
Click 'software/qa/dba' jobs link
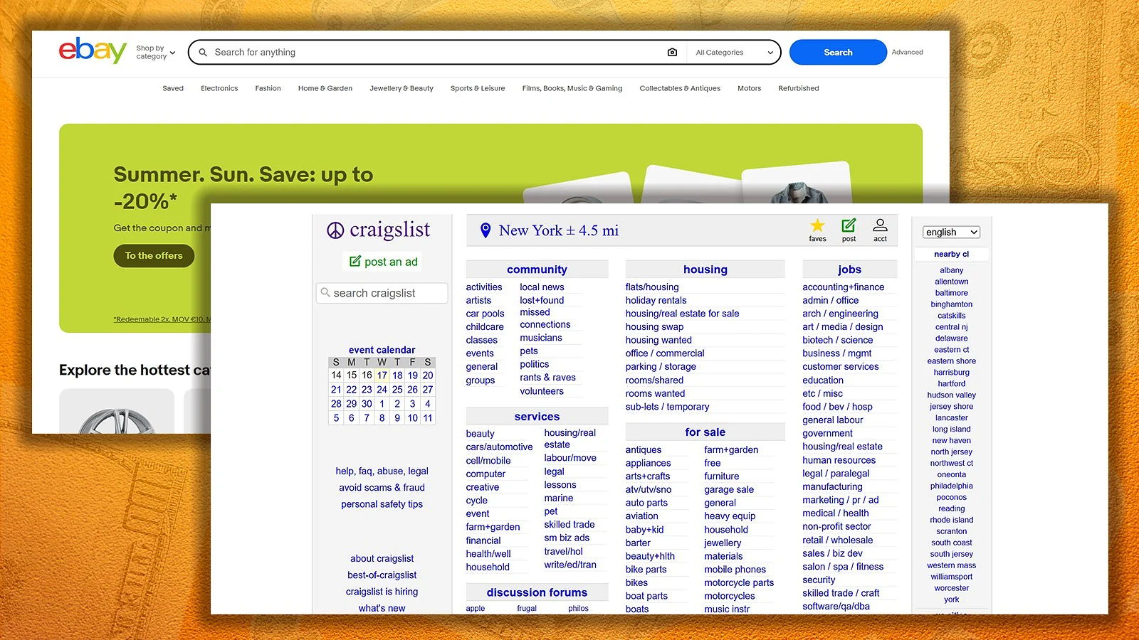(x=836, y=607)
